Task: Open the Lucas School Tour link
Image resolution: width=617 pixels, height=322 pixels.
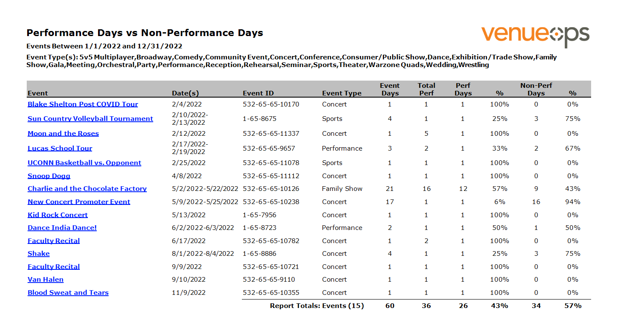Action: pos(60,148)
